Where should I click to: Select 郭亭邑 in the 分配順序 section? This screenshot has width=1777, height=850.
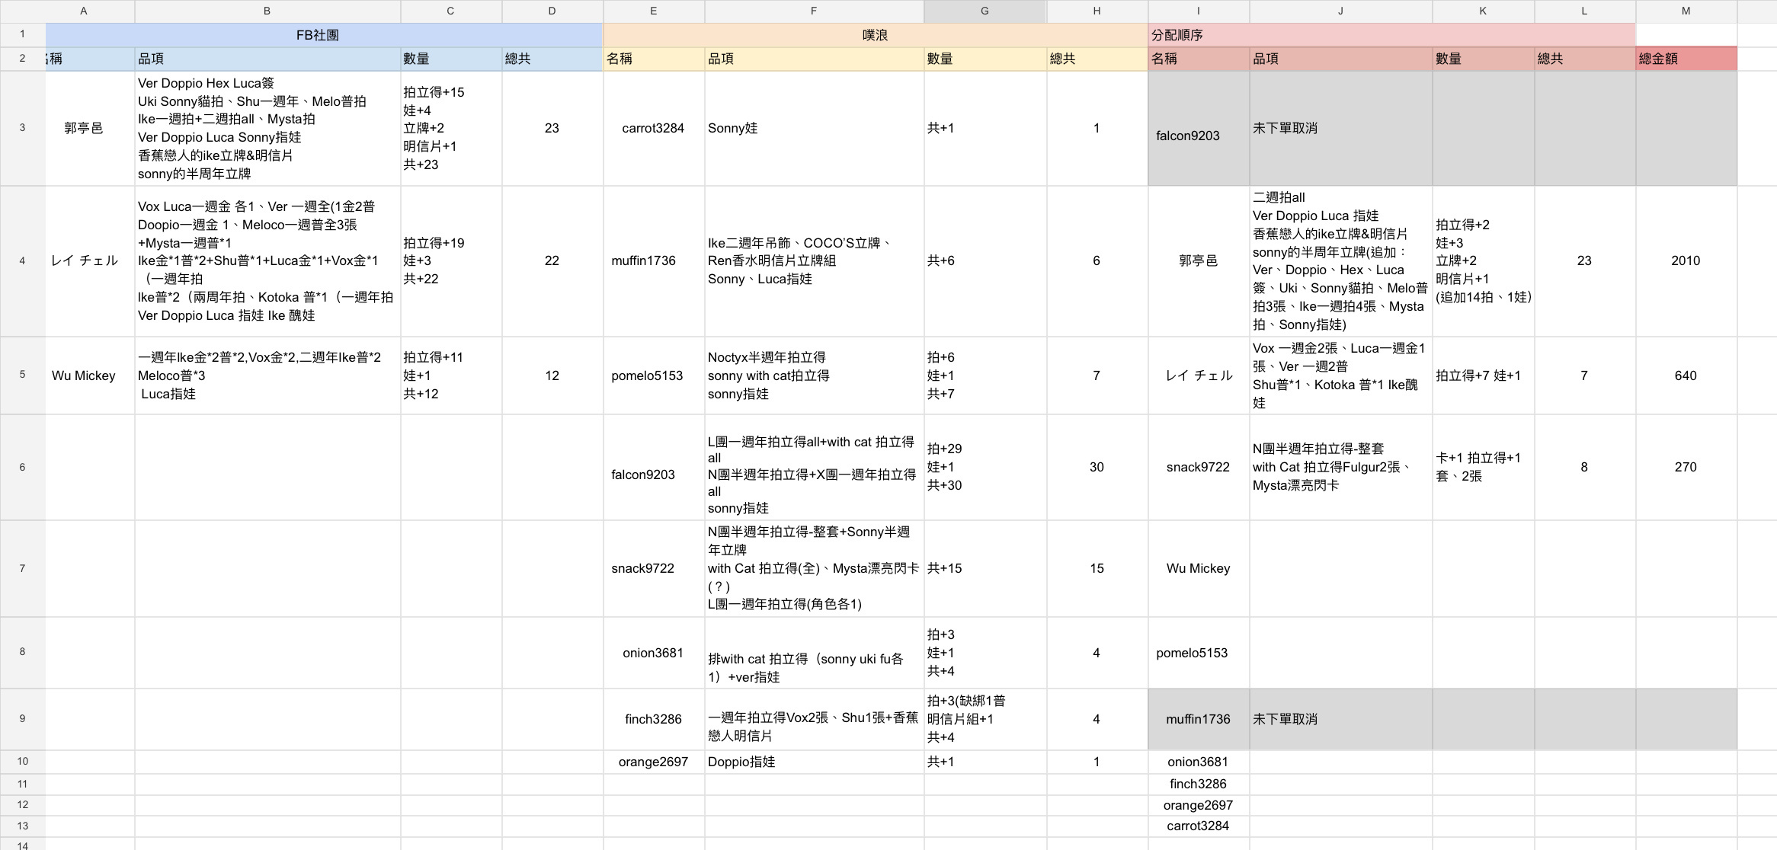1199,260
